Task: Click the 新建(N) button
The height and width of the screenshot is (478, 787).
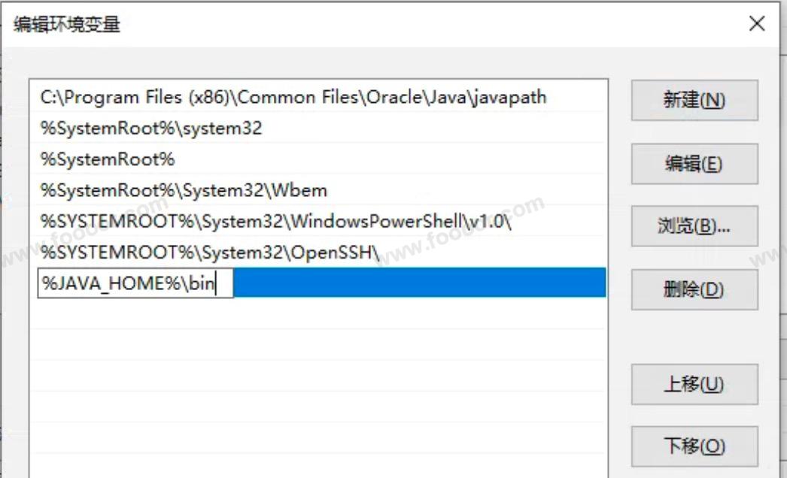Action: [x=694, y=101]
